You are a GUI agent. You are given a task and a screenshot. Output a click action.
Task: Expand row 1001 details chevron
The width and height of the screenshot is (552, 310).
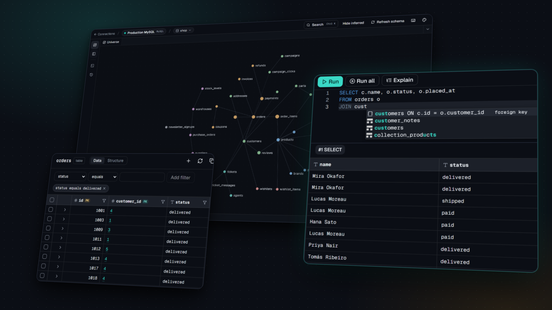click(x=65, y=210)
